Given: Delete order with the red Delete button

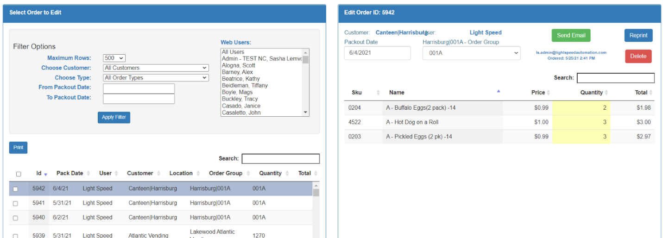Looking at the screenshot, I should [x=638, y=56].
